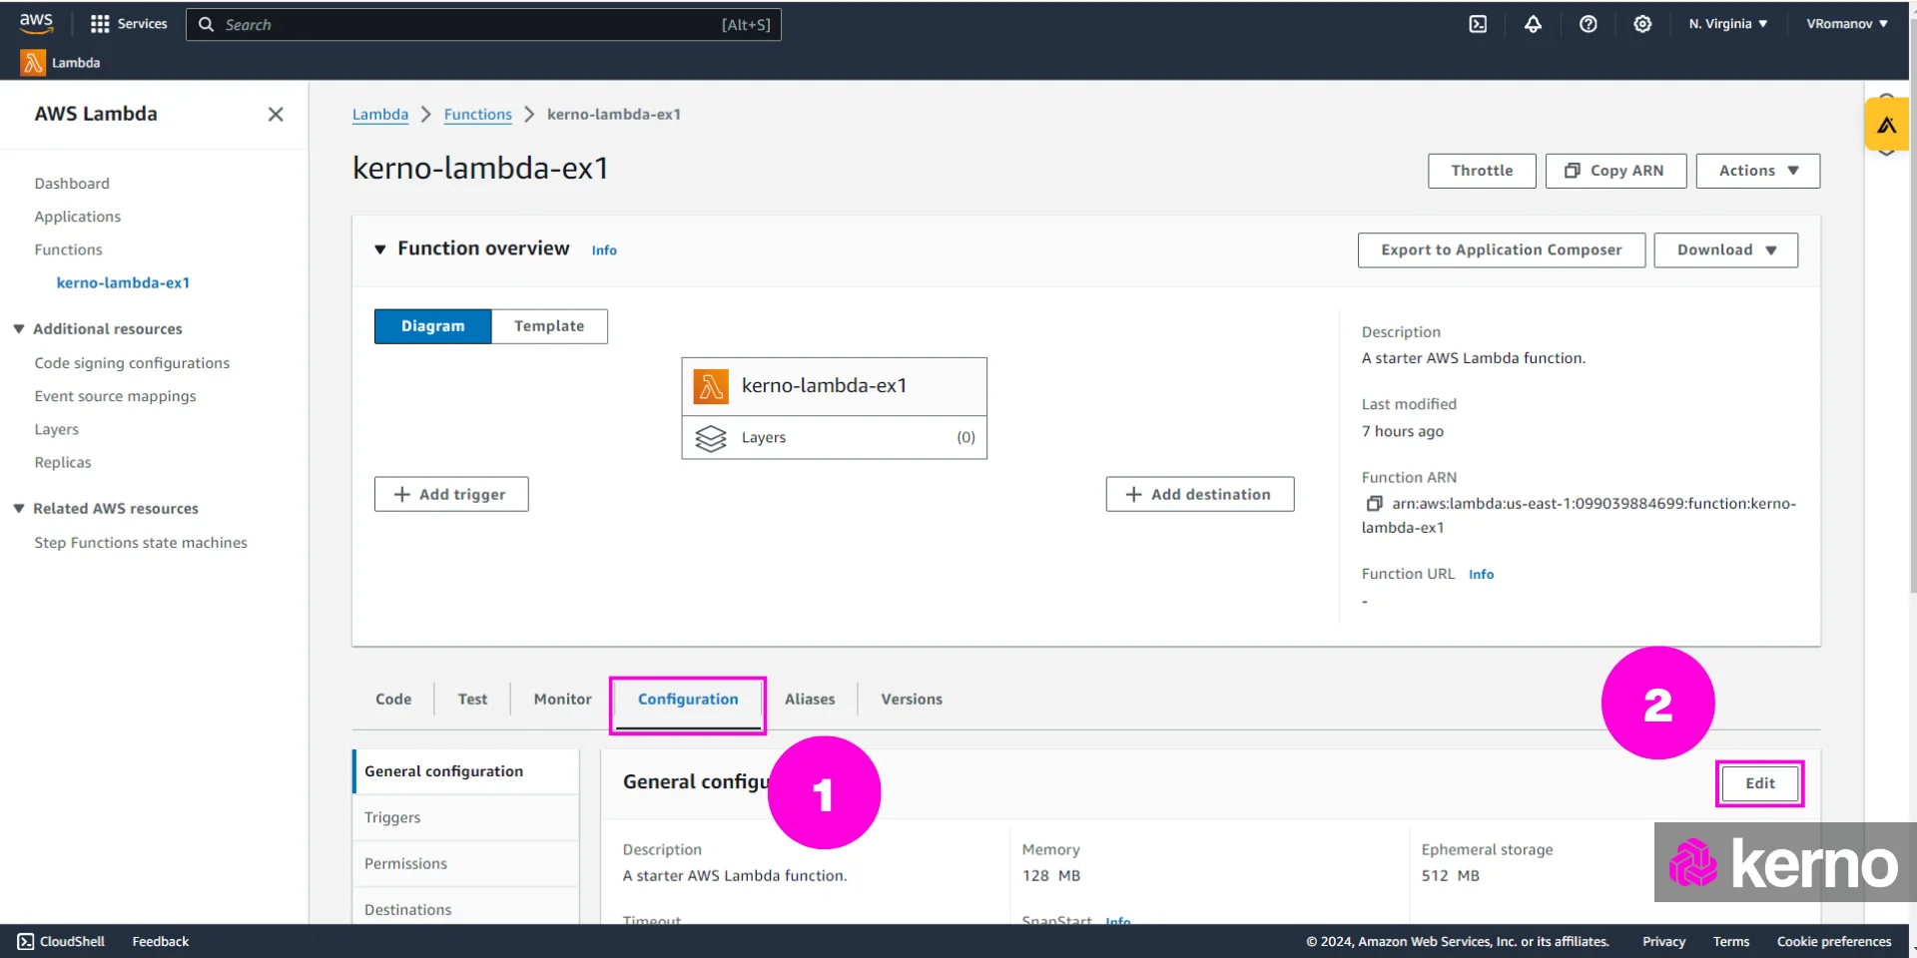Open the Aliases tab
The height and width of the screenshot is (958, 1917).
click(x=810, y=700)
